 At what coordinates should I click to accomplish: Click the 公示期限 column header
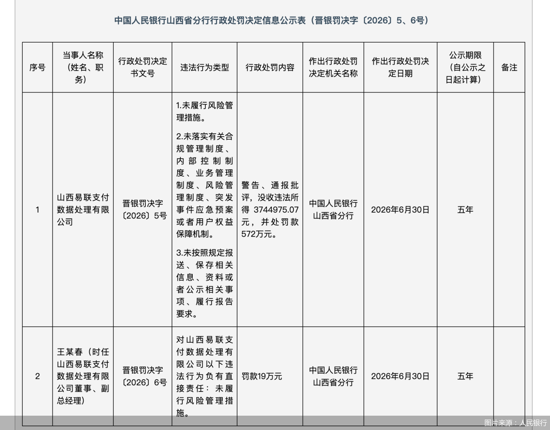tap(465, 67)
